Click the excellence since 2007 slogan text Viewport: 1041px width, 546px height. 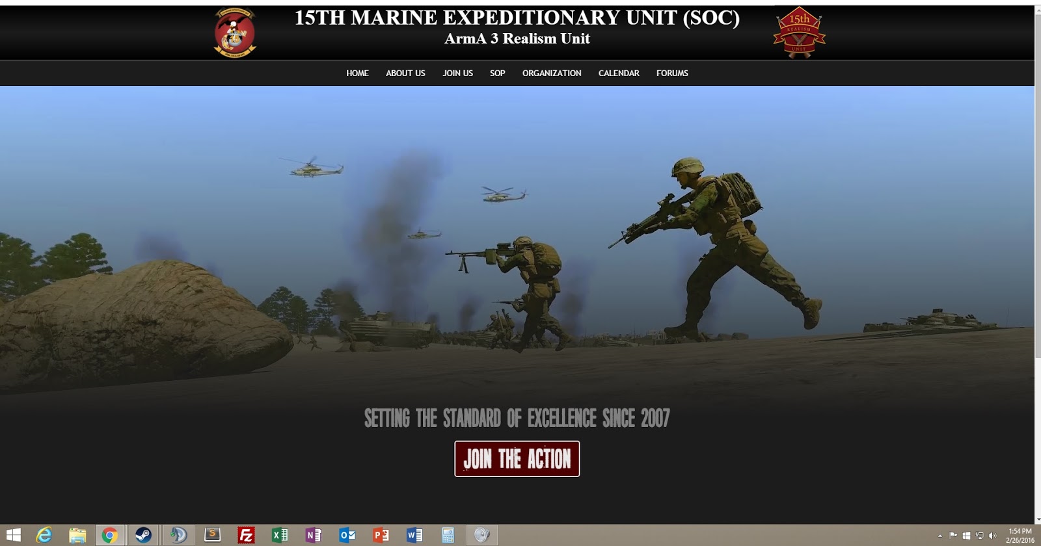point(517,418)
